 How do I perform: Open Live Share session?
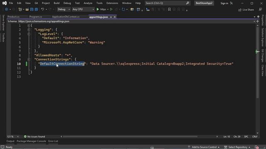[x=246, y=10]
